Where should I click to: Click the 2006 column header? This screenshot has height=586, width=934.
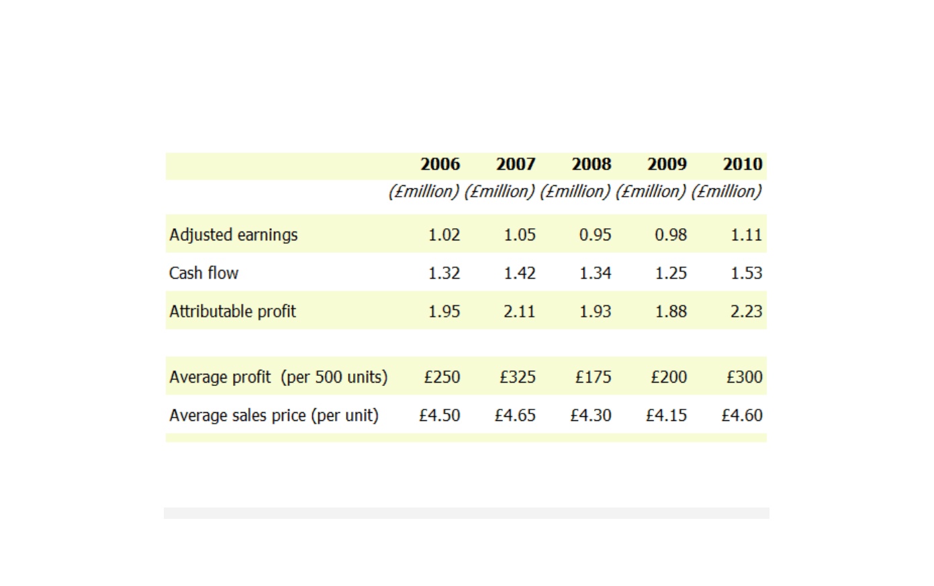point(440,164)
